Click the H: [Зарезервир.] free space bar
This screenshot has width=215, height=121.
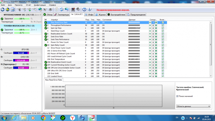[x=21, y=68]
